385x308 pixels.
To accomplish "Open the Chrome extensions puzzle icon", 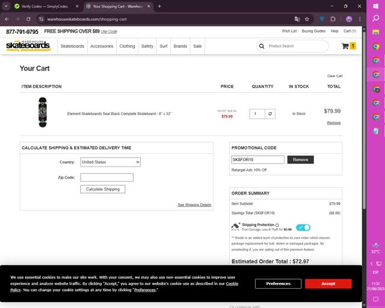I will pyautogui.click(x=333, y=19).
